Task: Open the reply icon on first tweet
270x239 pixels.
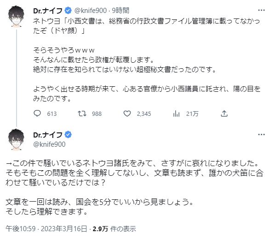Action: point(37,114)
